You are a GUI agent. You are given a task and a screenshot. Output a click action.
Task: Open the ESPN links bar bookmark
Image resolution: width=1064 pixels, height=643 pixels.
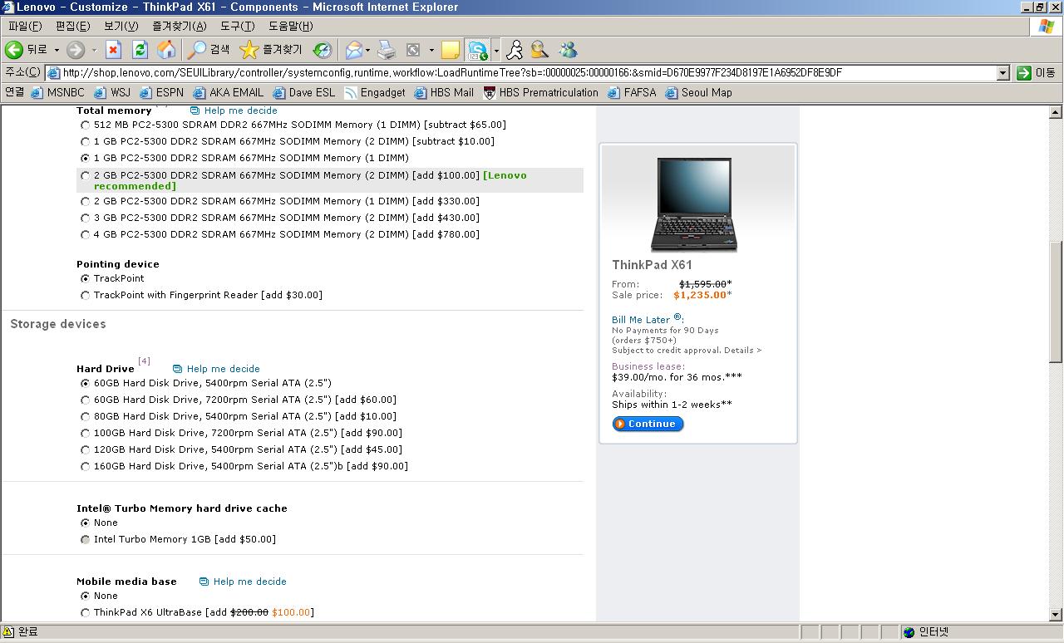(162, 92)
